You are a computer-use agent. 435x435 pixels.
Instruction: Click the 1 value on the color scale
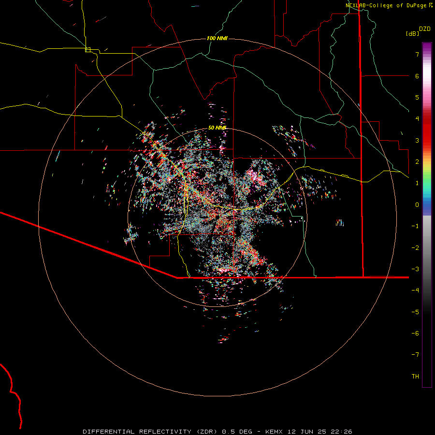417,183
